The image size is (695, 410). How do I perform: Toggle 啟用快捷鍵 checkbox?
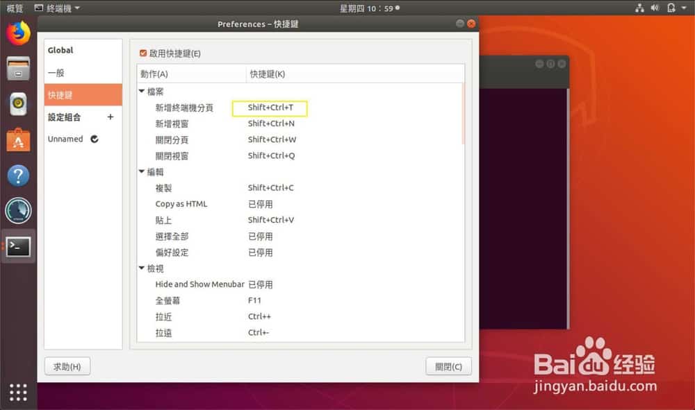142,53
